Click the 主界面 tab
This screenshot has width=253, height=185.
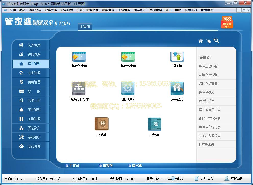click(x=85, y=27)
